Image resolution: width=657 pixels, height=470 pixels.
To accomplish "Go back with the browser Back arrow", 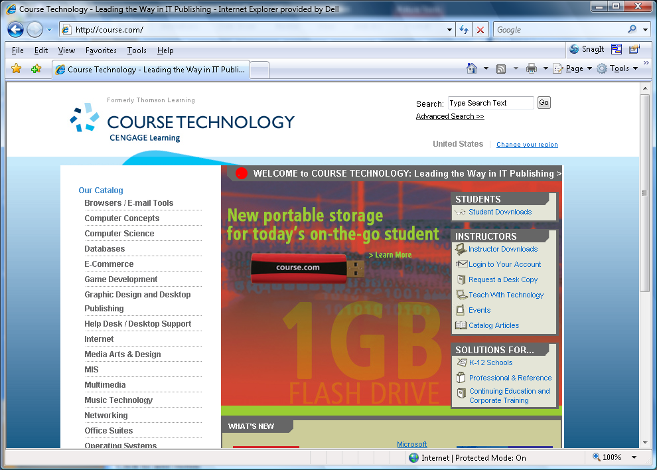I will (15, 30).
